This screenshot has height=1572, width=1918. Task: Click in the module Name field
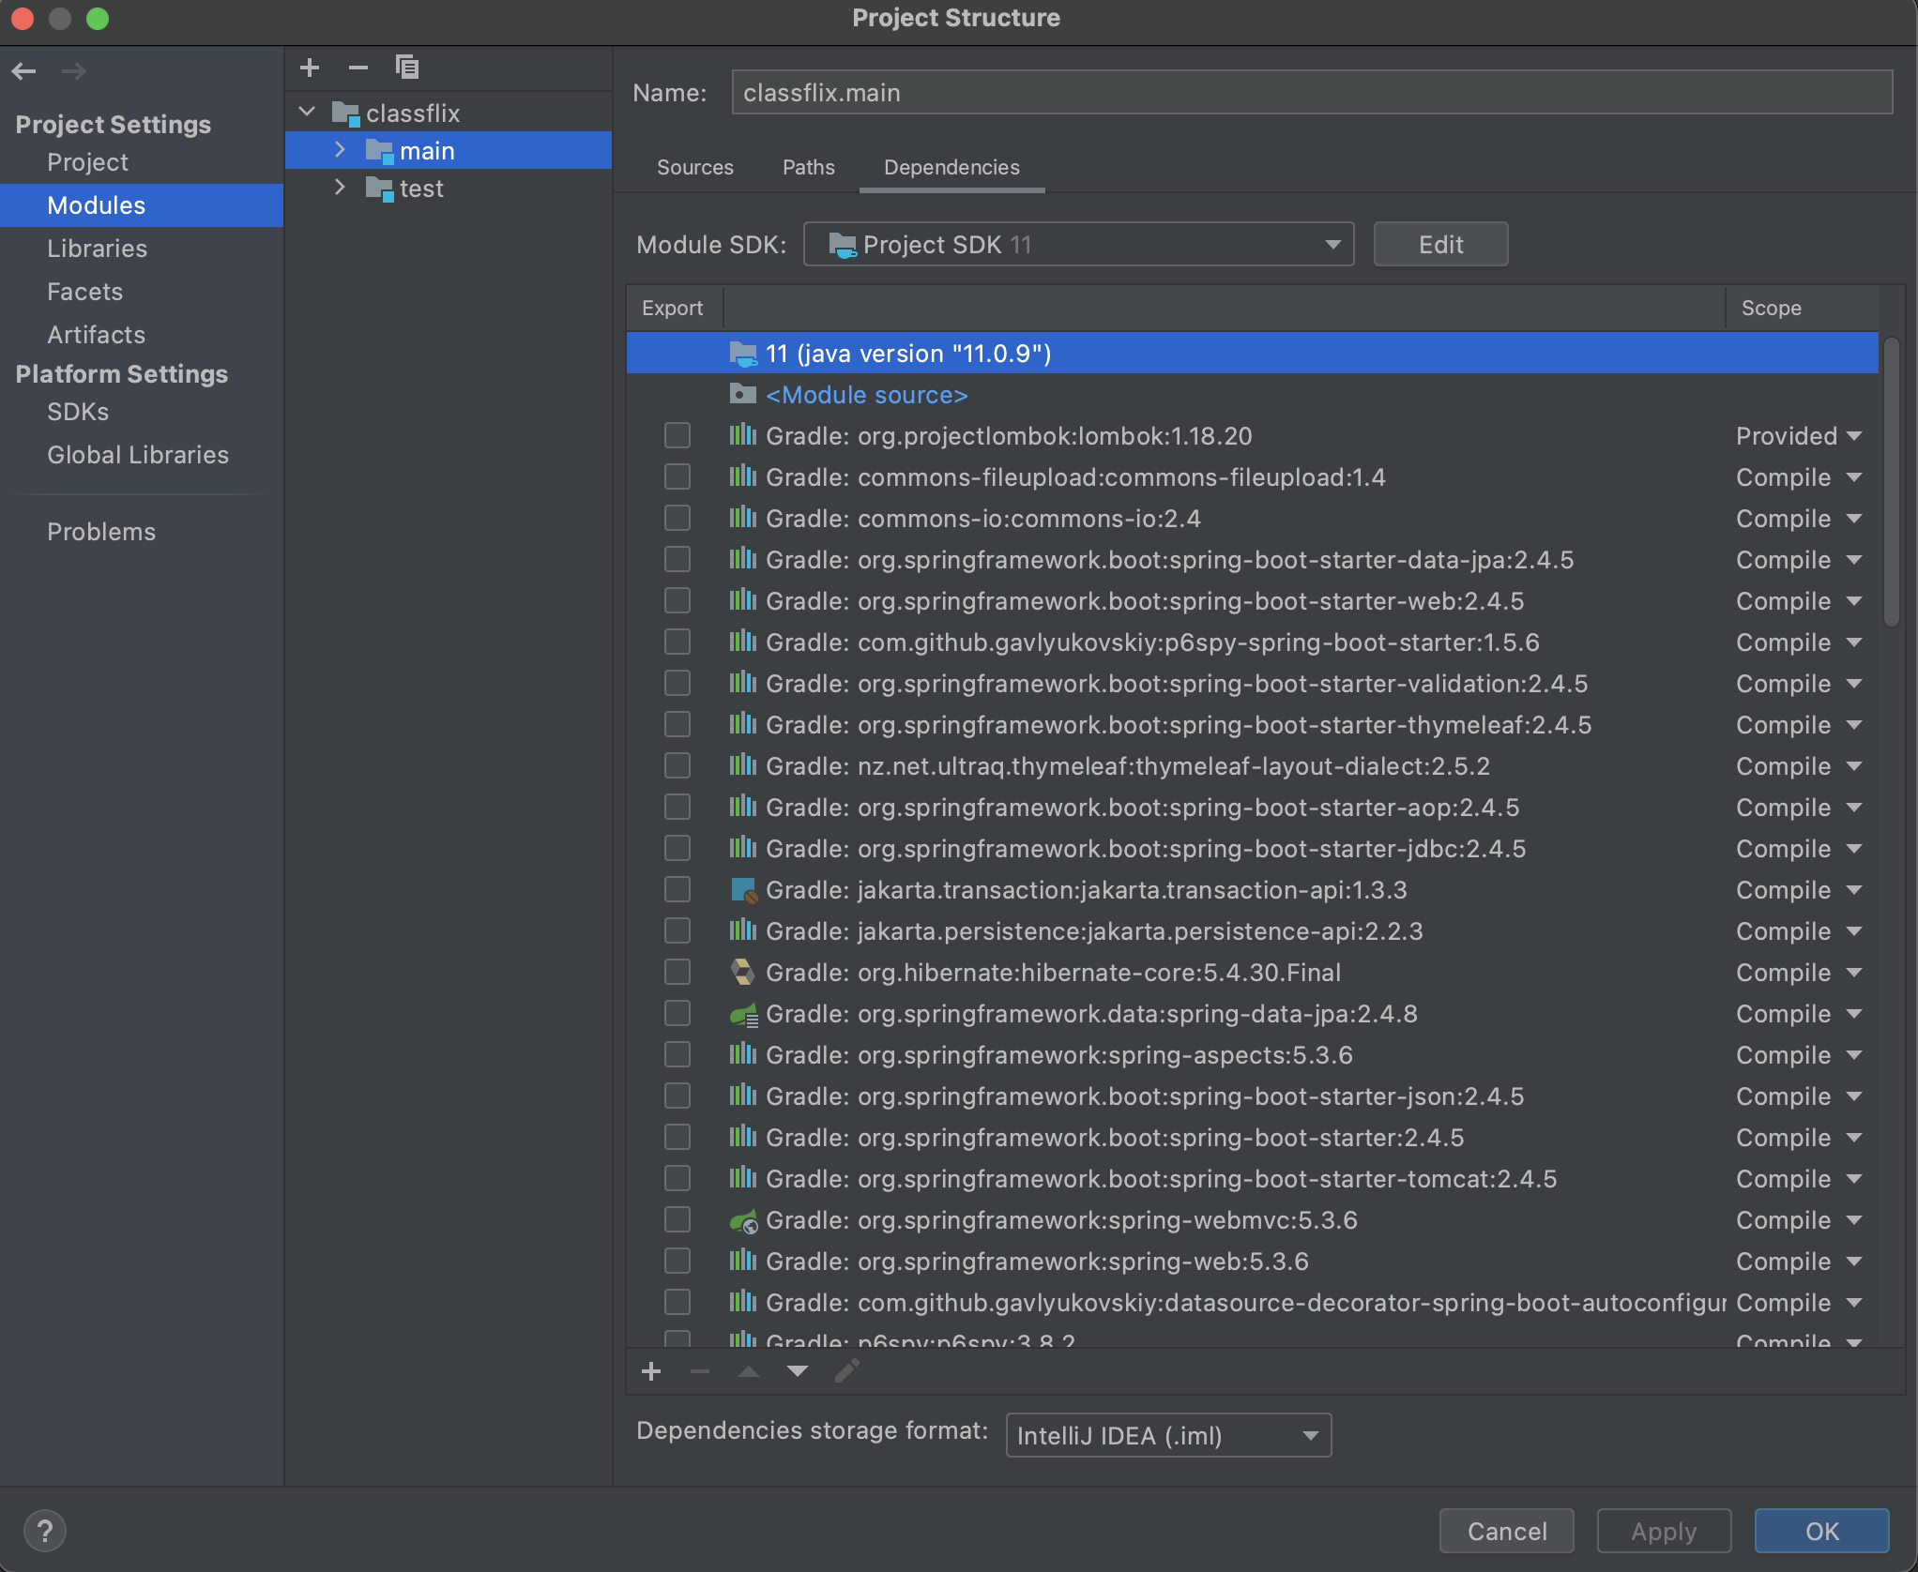click(x=1310, y=93)
